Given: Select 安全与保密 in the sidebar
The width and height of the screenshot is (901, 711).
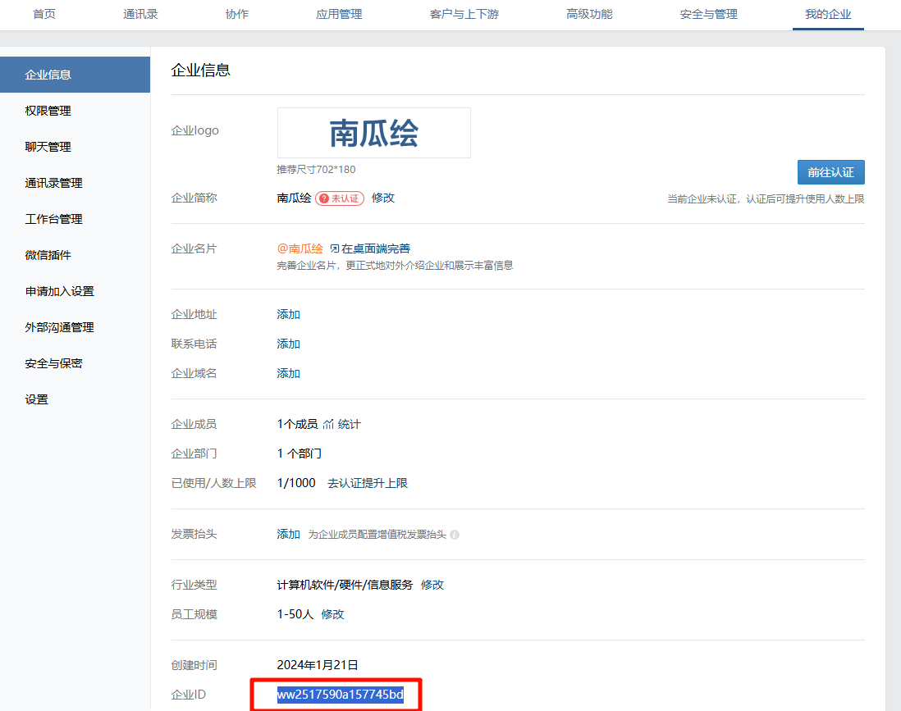Looking at the screenshot, I should (x=53, y=363).
